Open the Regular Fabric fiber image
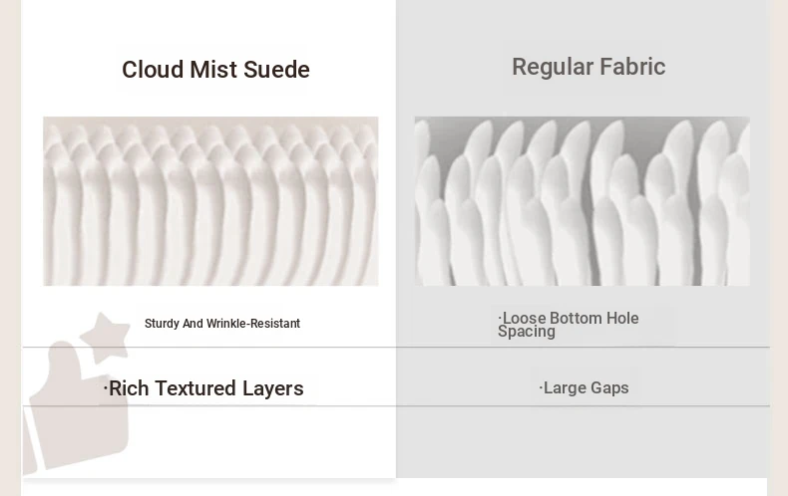The image size is (788, 496). [582, 201]
